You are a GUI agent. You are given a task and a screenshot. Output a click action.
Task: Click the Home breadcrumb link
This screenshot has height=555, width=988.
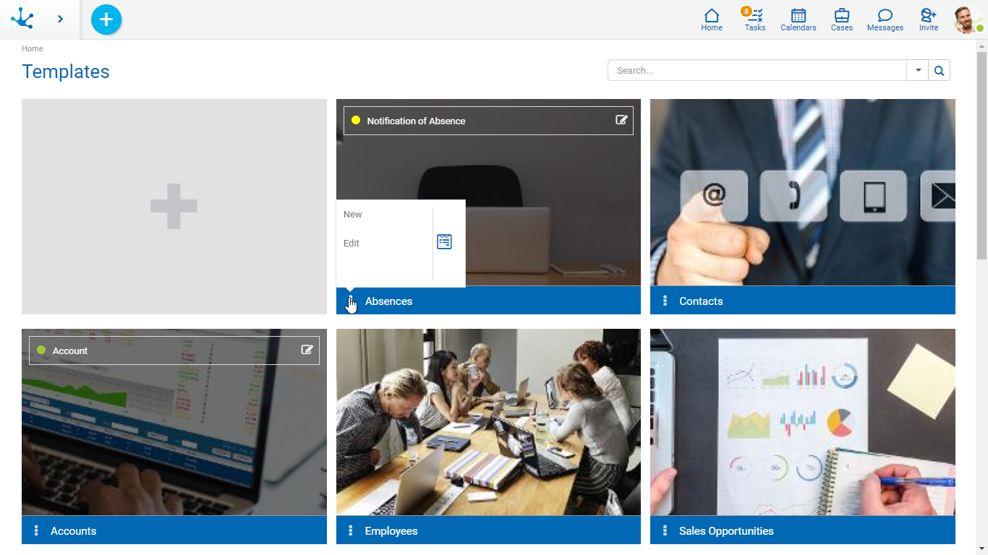(33, 48)
